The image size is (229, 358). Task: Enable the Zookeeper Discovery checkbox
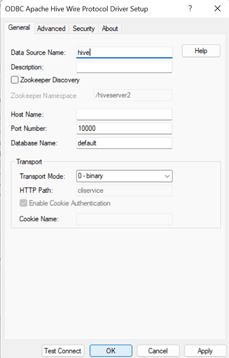point(14,80)
